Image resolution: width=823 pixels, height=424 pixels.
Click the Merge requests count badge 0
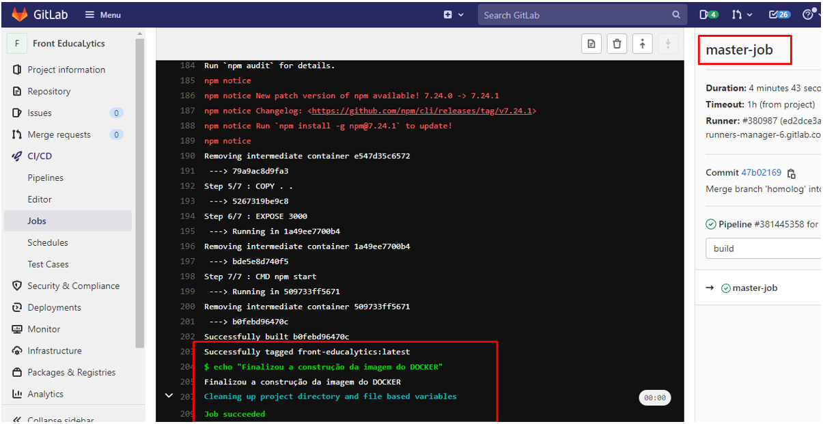[x=117, y=135]
